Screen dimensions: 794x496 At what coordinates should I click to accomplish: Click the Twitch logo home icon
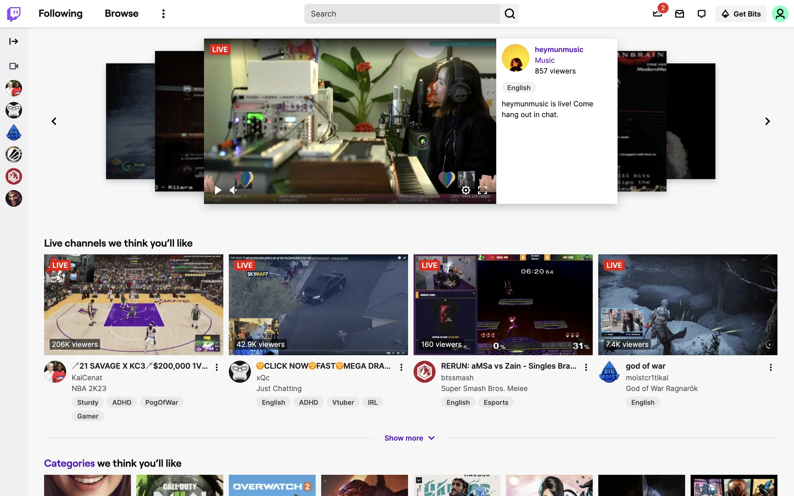(x=14, y=14)
